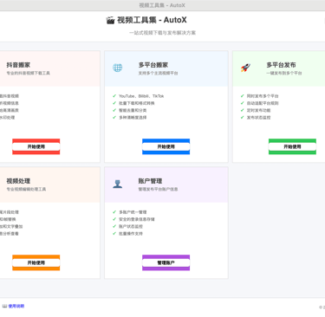The width and height of the screenshot is (325, 317).
Task: Click the clapperboard icon beside the page title
Action: 110,20
